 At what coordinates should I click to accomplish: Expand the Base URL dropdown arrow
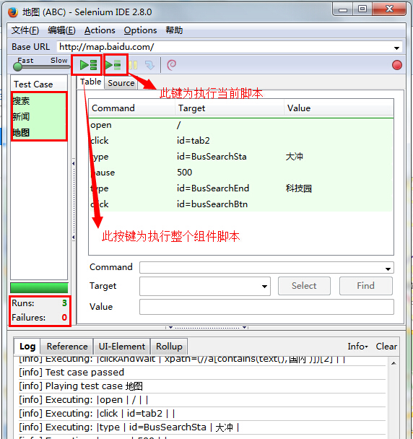click(396, 48)
